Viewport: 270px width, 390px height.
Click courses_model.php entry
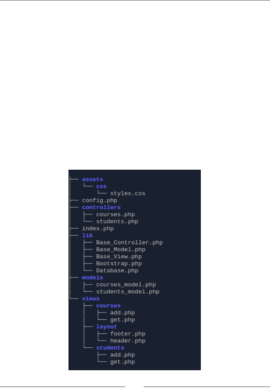[126, 284]
